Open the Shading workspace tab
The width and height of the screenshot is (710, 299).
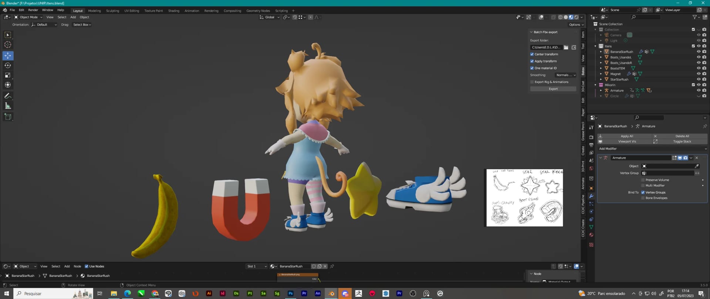tap(174, 11)
